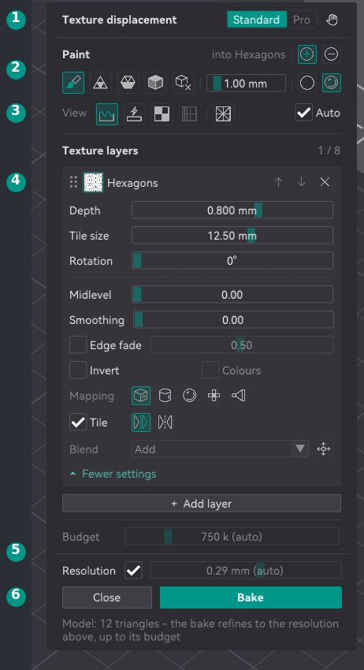Click the Hexagons layer name
The height and width of the screenshot is (670, 364).
click(132, 183)
